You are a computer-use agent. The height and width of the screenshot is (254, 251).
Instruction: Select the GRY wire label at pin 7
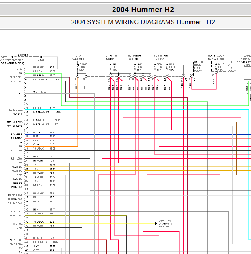pyautogui.click(x=36, y=91)
